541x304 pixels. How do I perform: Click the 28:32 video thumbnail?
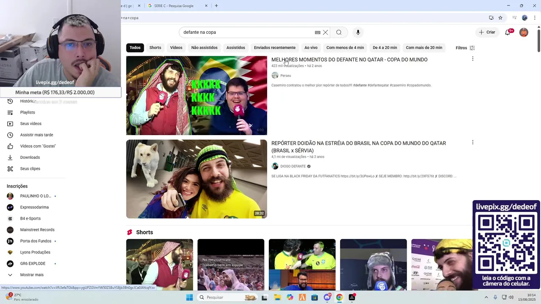[197, 179]
